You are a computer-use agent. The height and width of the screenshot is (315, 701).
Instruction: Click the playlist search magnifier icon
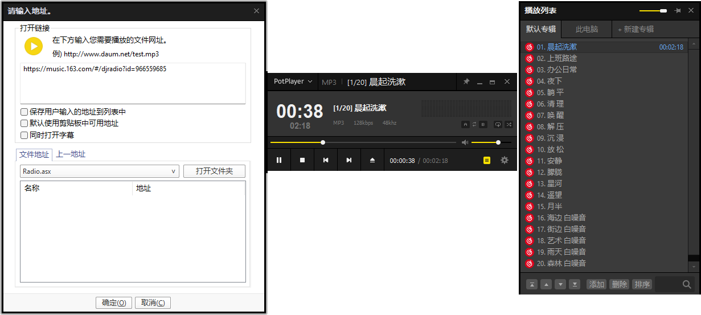tap(687, 284)
